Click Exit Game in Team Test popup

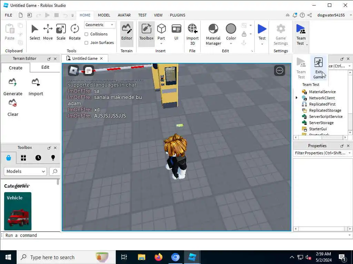318,68
